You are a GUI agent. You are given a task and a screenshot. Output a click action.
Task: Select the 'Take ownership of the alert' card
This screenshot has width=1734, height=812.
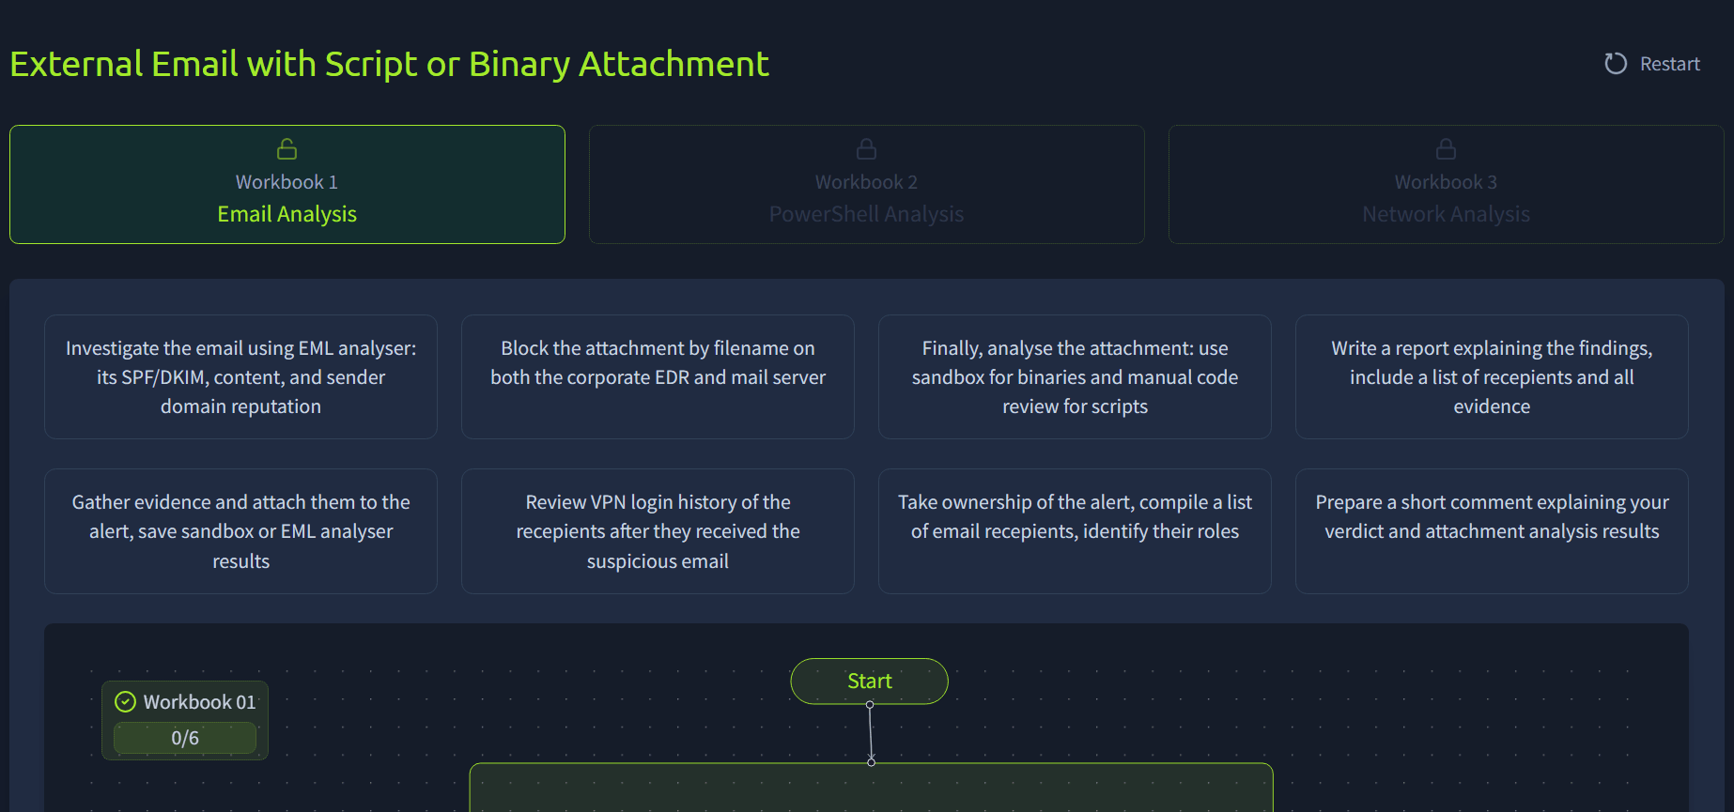point(1075,531)
